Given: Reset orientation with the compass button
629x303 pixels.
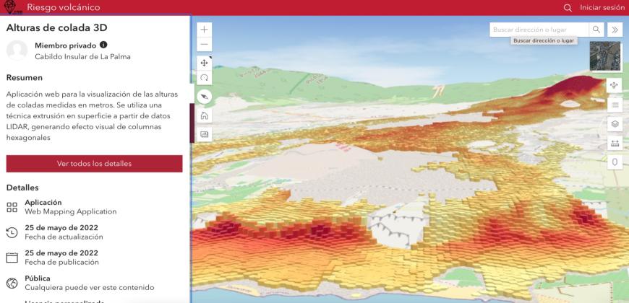Looking at the screenshot, I should pos(205,97).
